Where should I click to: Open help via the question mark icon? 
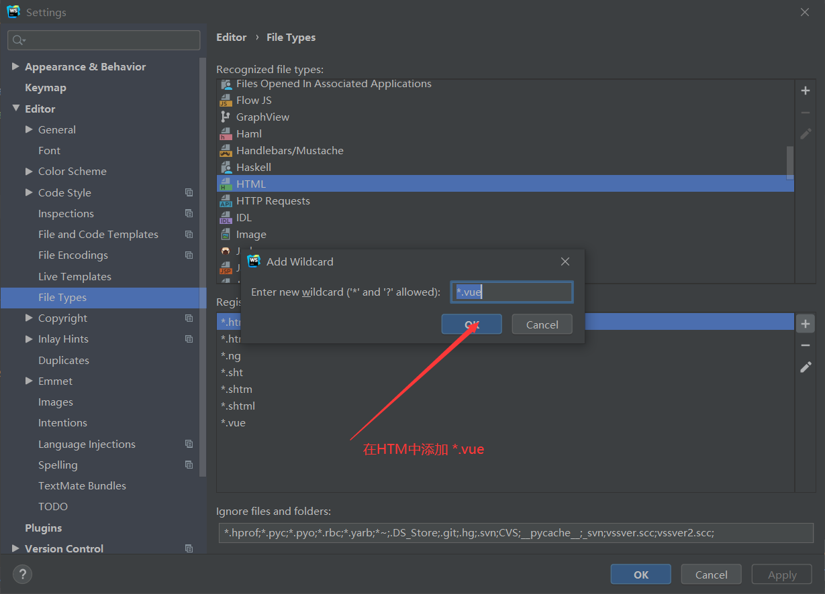point(22,574)
